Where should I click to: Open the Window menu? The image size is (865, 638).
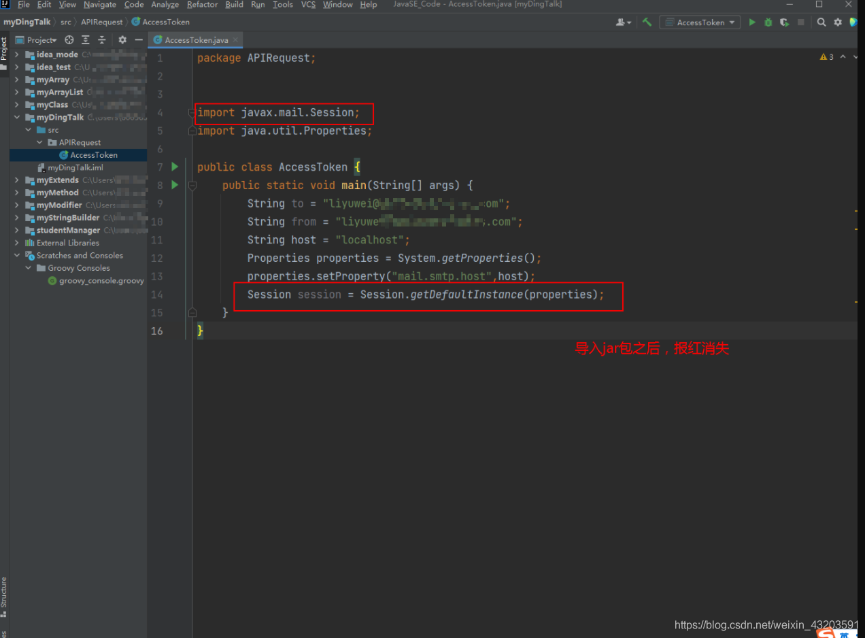tap(338, 5)
